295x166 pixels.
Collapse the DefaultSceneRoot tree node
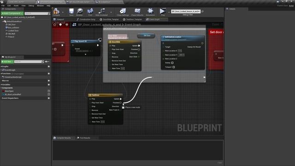tap(3, 22)
